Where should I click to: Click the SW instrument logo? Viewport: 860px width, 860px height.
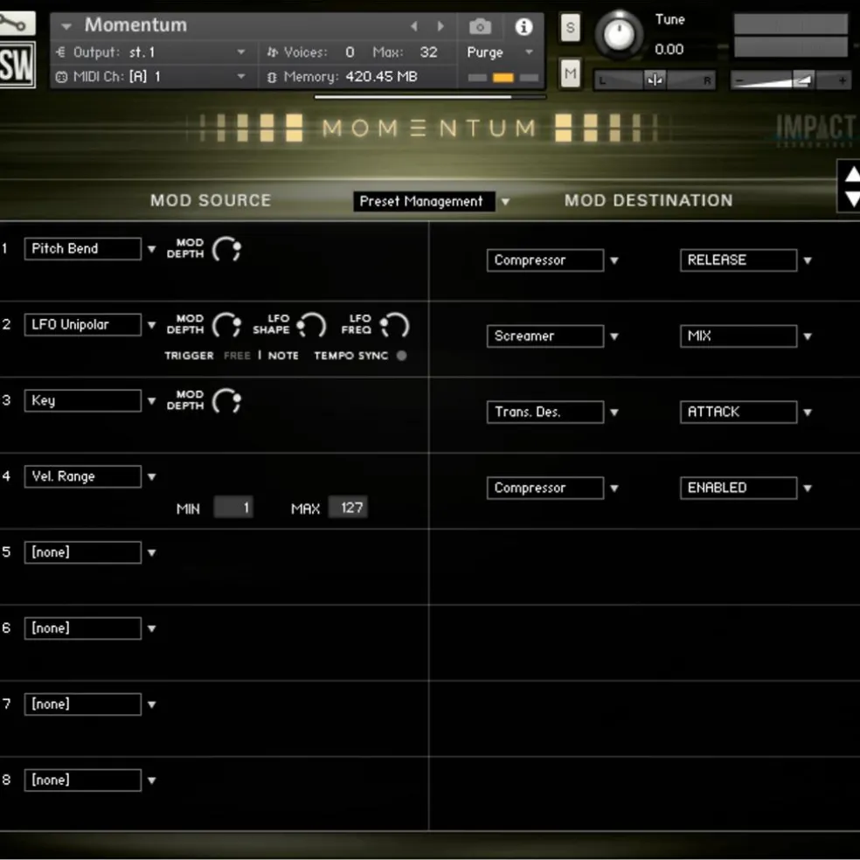[17, 65]
